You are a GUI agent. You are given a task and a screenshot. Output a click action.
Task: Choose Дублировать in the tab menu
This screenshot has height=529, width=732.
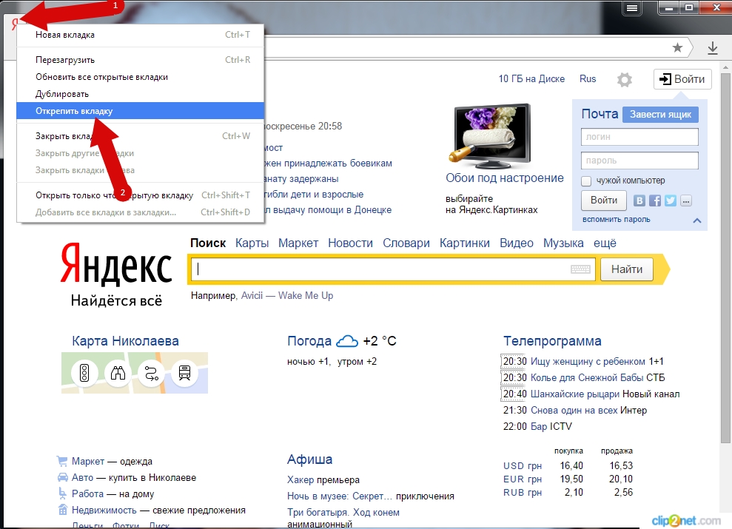(x=141, y=94)
